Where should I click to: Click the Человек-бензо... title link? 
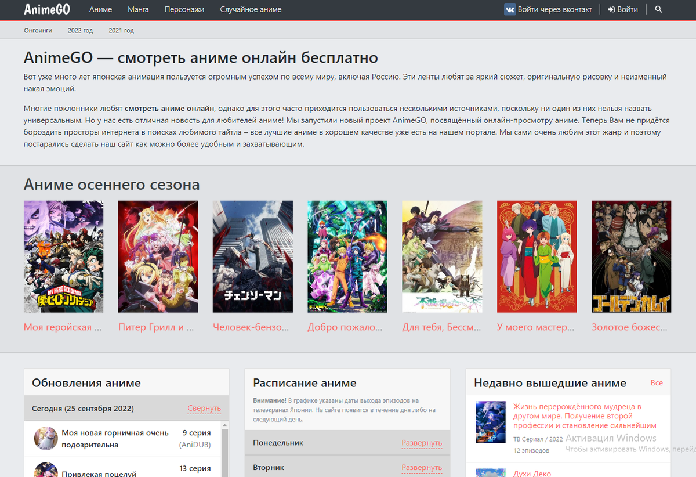click(251, 327)
